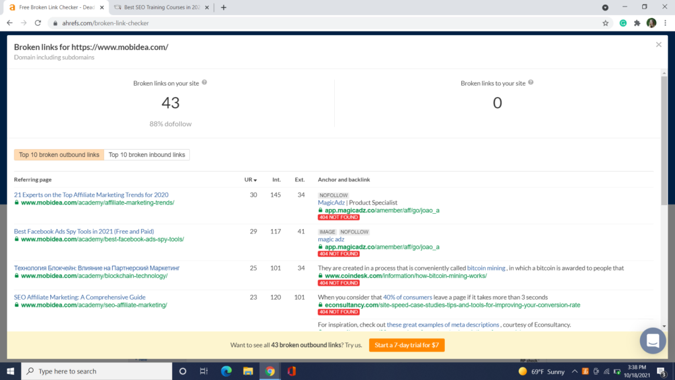Viewport: 675px width, 380px height.
Task: Open the mobidea blockchain-technology URL
Action: (x=94, y=276)
